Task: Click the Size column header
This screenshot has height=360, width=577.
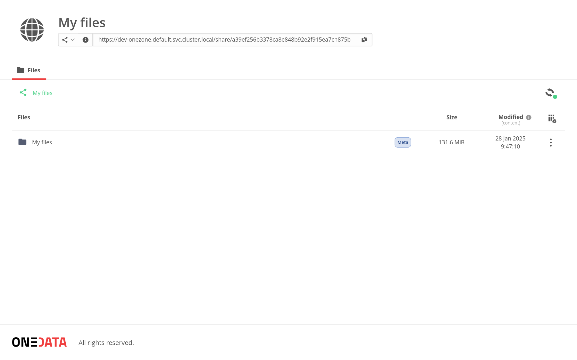Action: pyautogui.click(x=452, y=117)
